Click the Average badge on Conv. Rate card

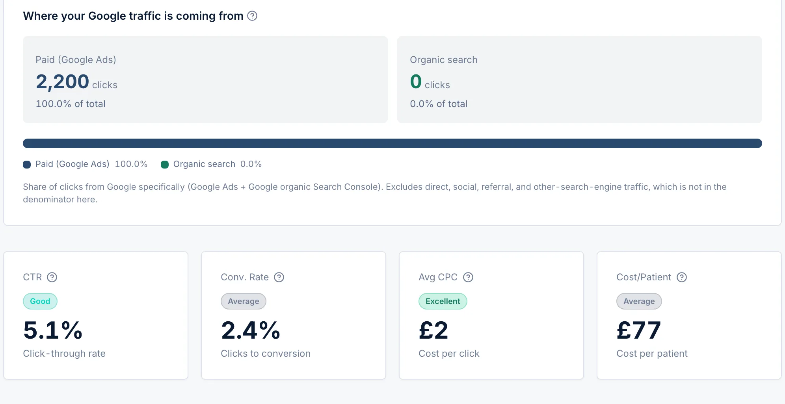point(244,301)
